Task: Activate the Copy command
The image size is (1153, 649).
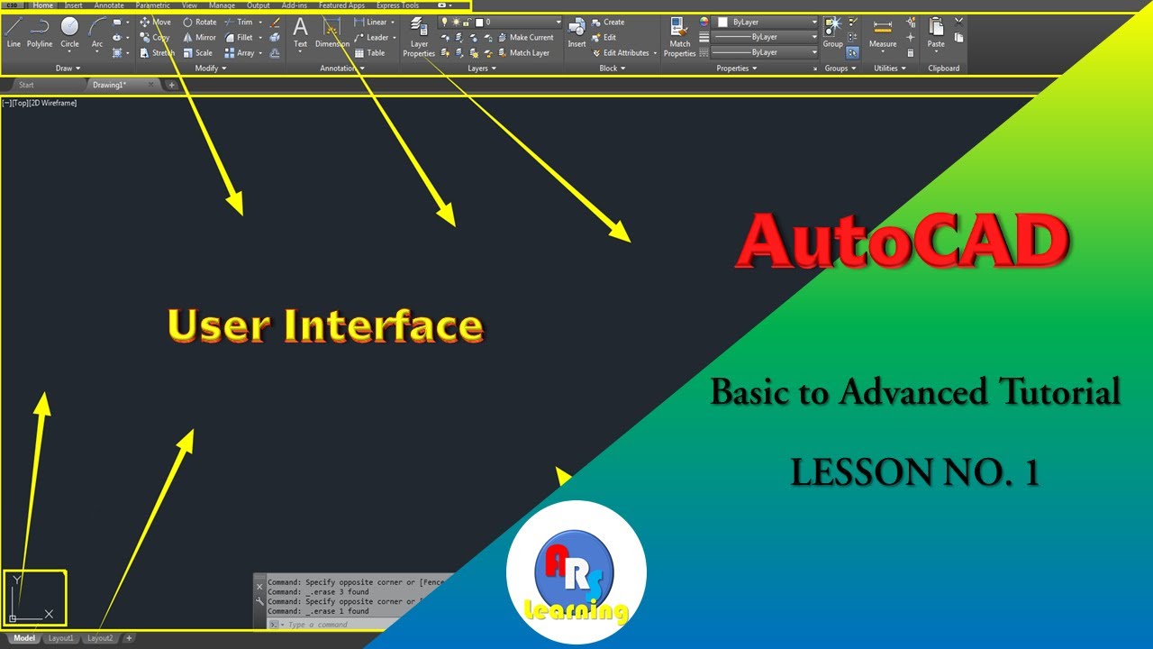Action: click(155, 38)
